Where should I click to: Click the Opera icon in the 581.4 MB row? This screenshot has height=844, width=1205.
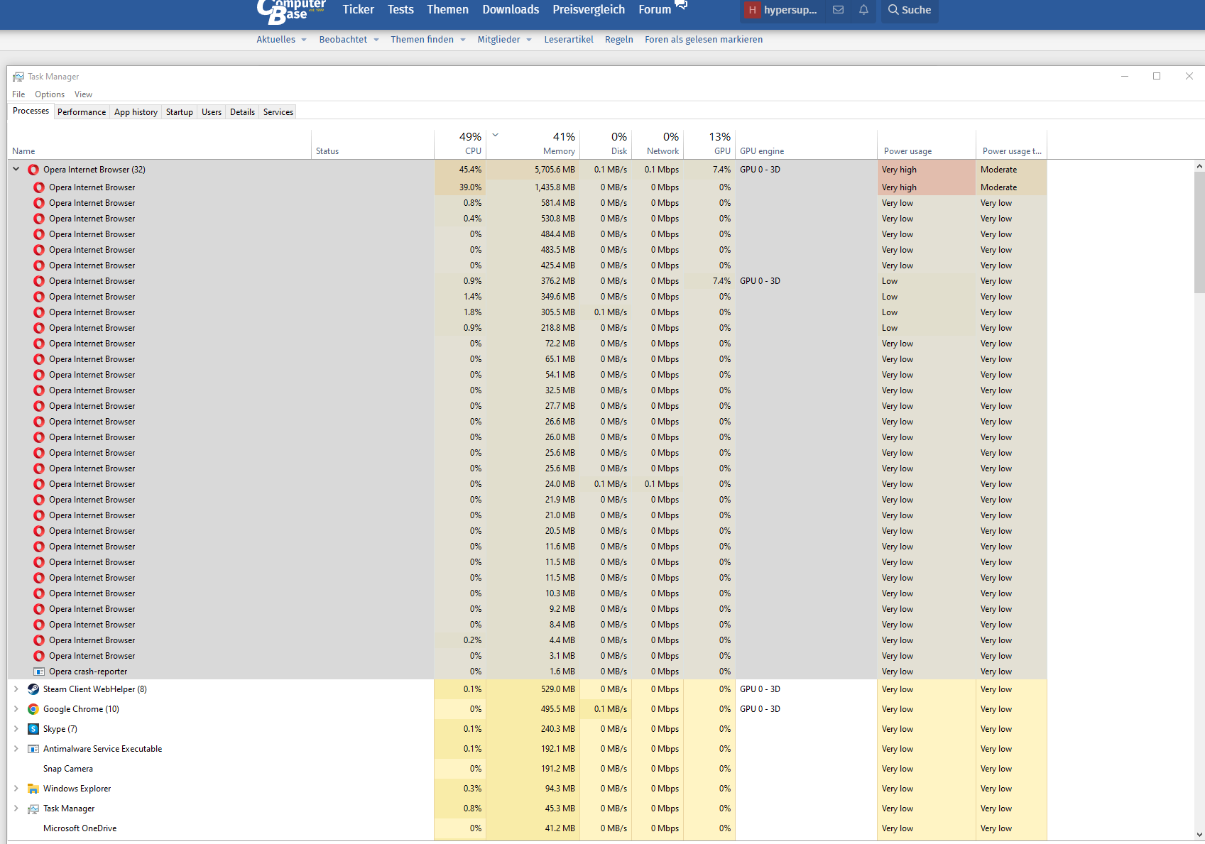click(39, 203)
